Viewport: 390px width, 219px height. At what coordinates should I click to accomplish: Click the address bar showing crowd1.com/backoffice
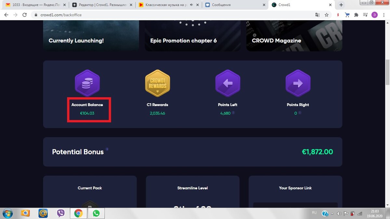175,15
